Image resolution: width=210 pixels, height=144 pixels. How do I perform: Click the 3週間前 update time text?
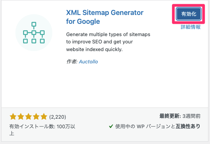192,116
